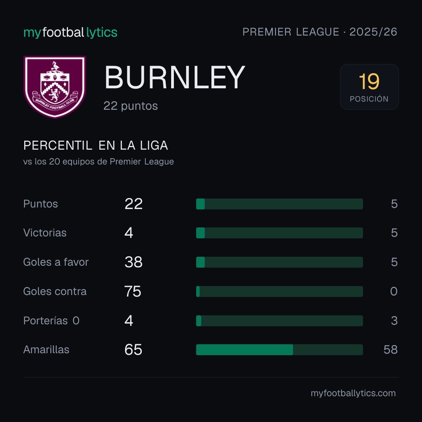
Task: Select the Porterías 0 row label
Action: pyautogui.click(x=51, y=321)
